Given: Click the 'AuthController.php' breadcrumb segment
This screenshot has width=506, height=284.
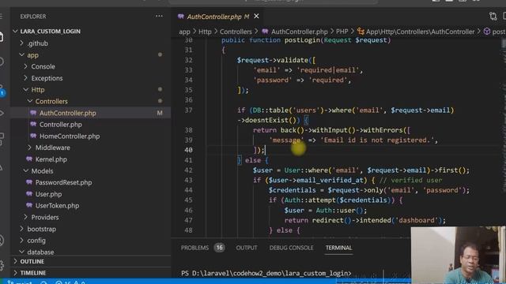Looking at the screenshot, I should (299, 32).
